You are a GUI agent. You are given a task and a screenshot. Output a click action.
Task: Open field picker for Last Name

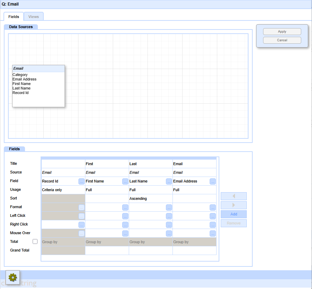(x=169, y=181)
